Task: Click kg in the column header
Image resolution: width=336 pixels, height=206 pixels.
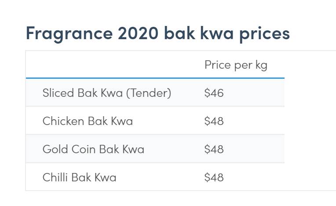Action: 261,65
